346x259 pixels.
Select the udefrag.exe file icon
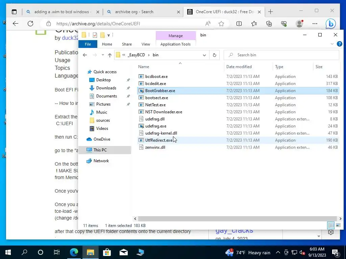141,126
